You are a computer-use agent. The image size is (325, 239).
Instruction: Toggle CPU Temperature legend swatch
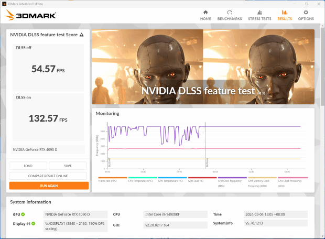[x=143, y=178]
